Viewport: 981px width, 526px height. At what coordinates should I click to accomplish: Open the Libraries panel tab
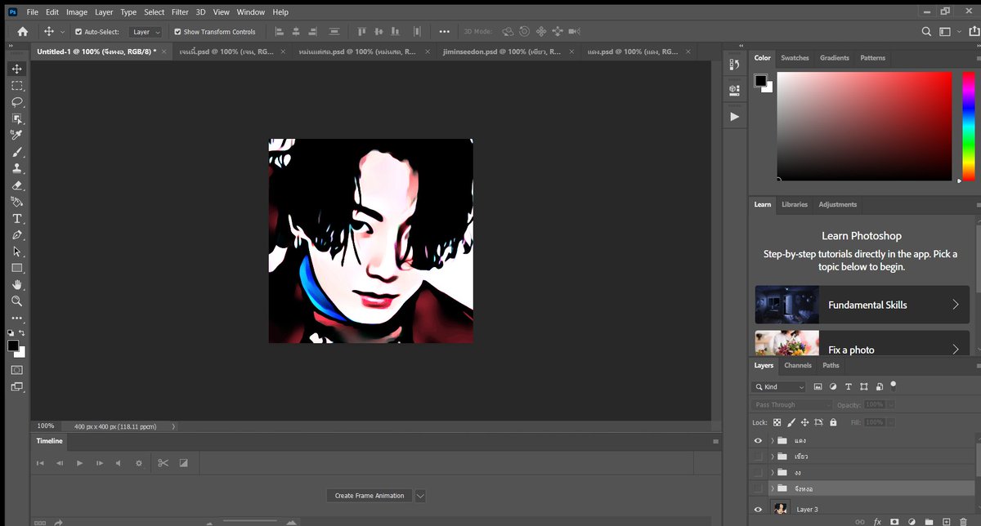click(x=795, y=204)
